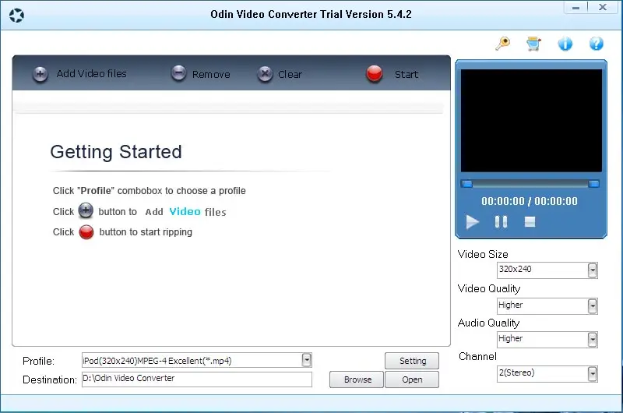The width and height of the screenshot is (623, 413).
Task: Click the Add Video files plus icon
Action: [40, 74]
